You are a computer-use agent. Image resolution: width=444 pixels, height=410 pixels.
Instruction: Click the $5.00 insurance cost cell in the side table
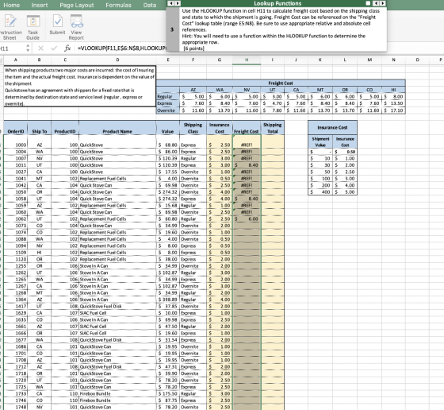[x=345, y=192]
